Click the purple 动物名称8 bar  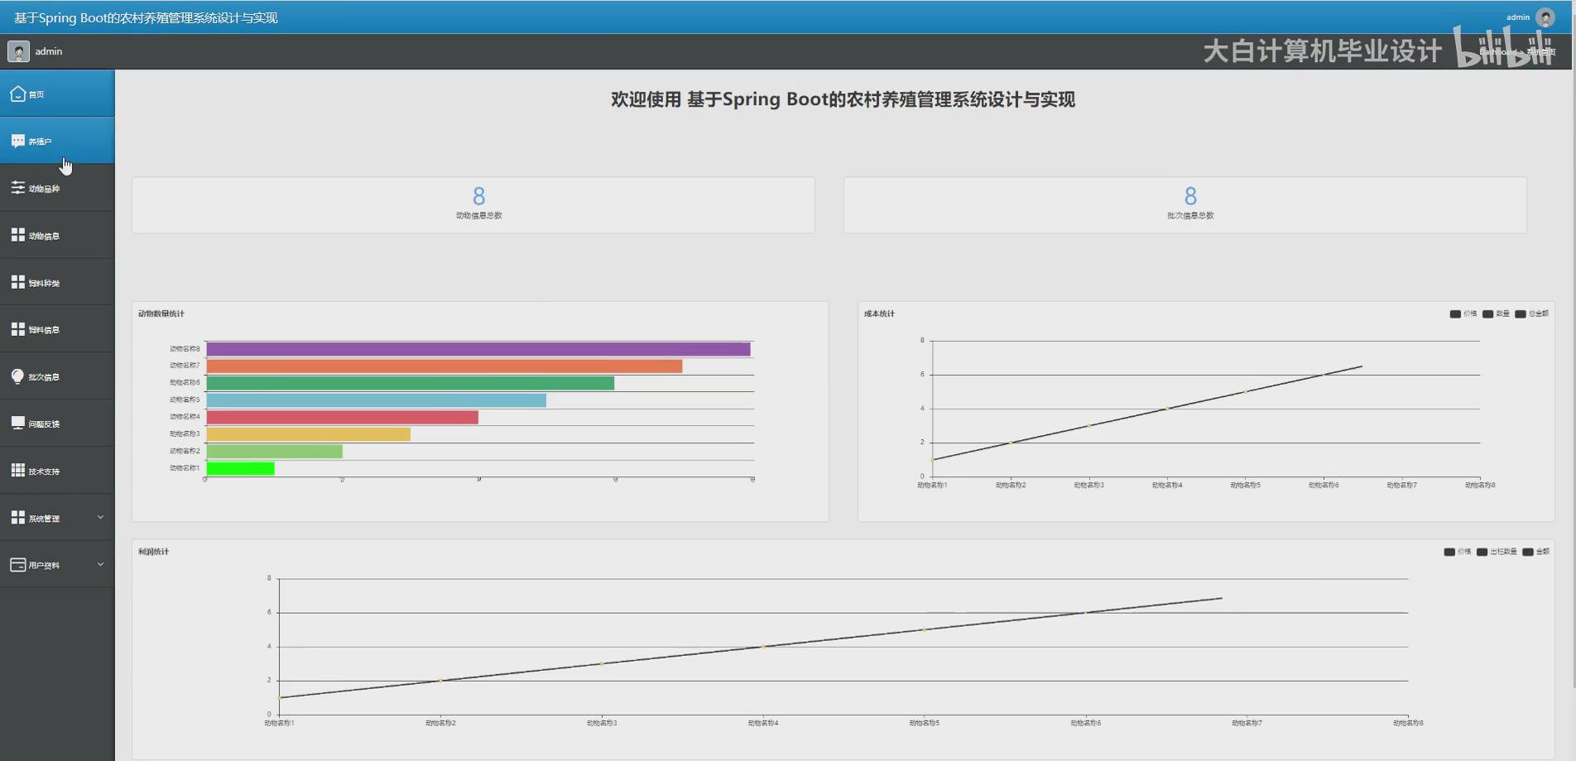[x=478, y=349]
